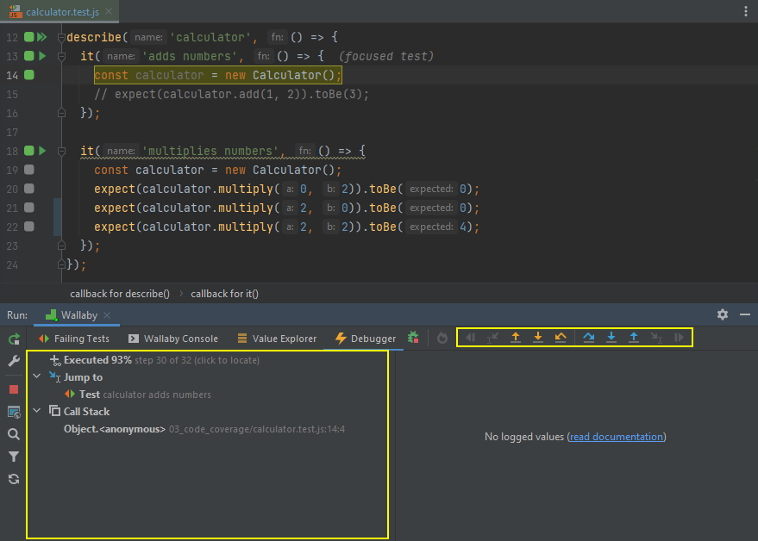Switch to the Failing Tests tab
Image resolution: width=758 pixels, height=541 pixels.
pos(74,339)
